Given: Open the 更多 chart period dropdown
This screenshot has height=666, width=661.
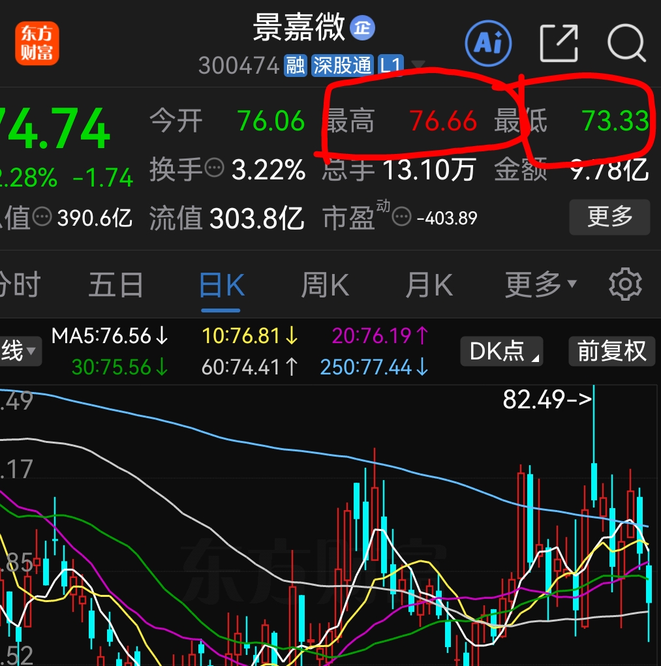Looking at the screenshot, I should coord(540,285).
